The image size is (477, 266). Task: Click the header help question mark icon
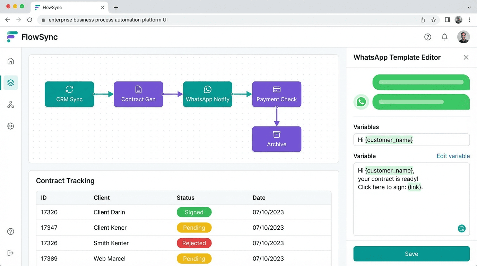[x=428, y=37]
